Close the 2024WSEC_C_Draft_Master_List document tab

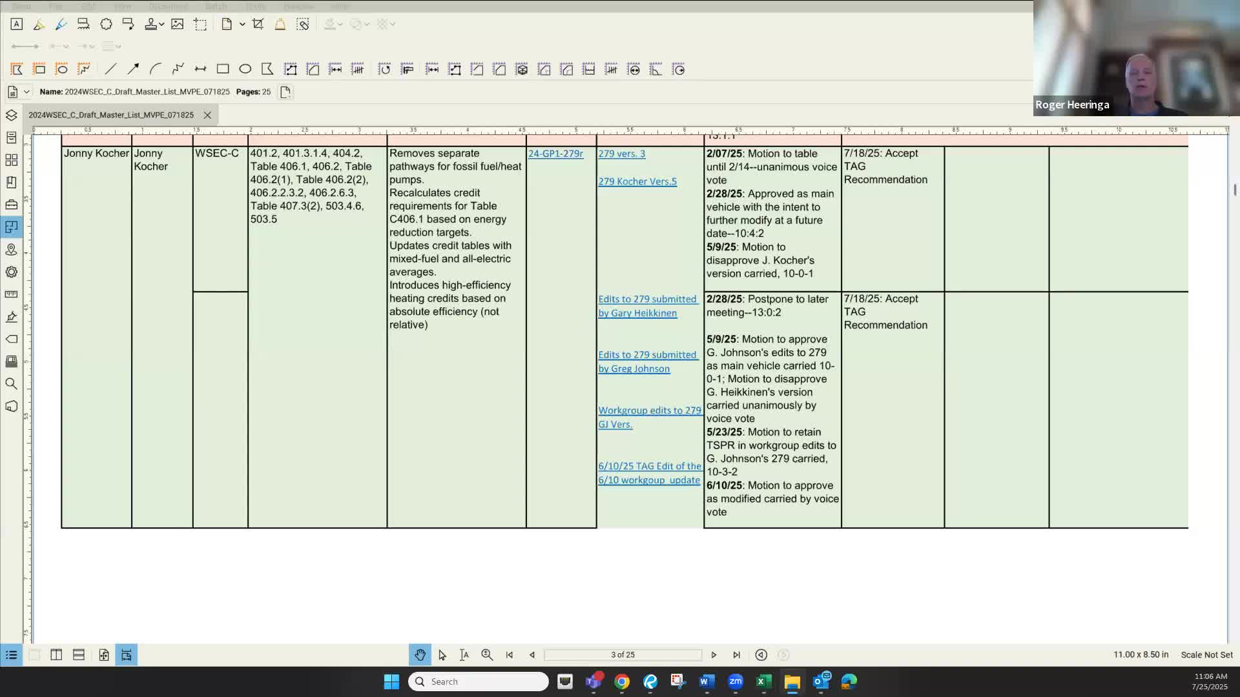[207, 115]
